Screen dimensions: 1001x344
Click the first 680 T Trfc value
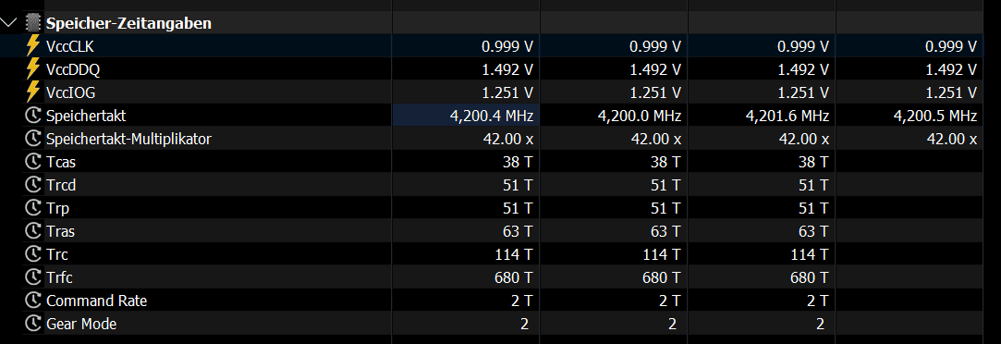click(x=514, y=277)
